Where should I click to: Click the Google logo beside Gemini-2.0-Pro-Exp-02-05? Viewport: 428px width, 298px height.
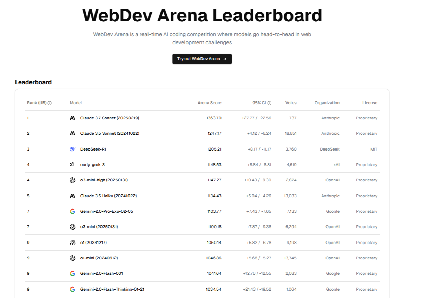73,211
